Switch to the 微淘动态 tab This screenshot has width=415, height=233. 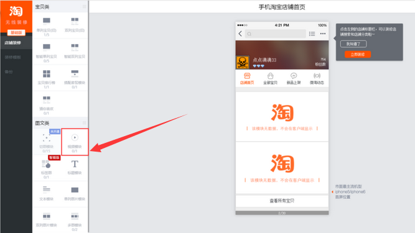[317, 79]
